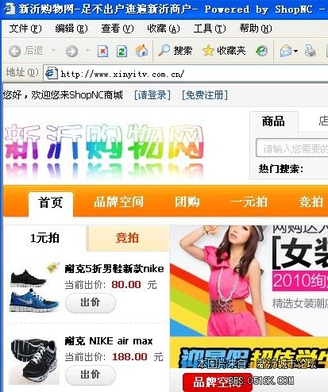Expand the Mail button dropdown arrow

coord(295,51)
